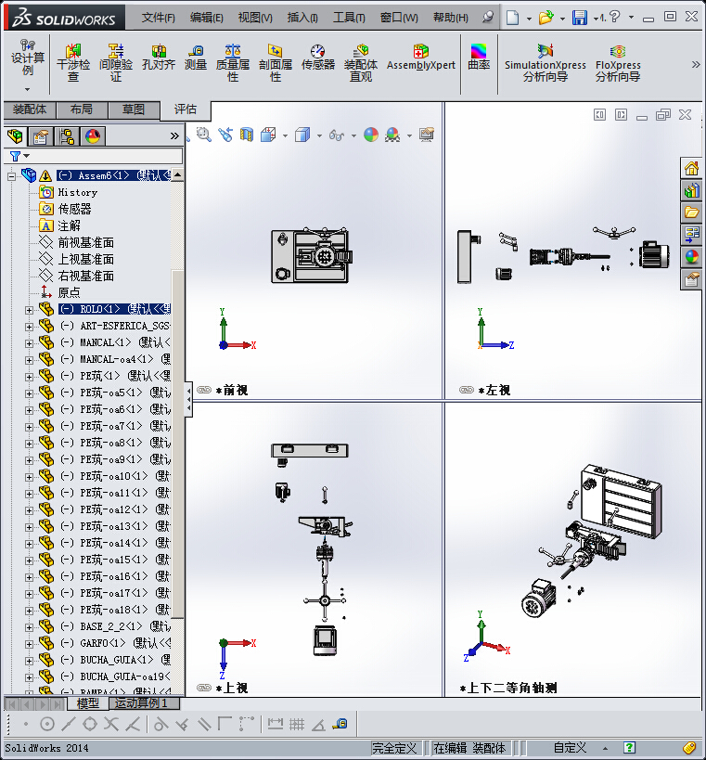Open the 视图(V) menu
Screen dimensions: 706x760
click(255, 18)
